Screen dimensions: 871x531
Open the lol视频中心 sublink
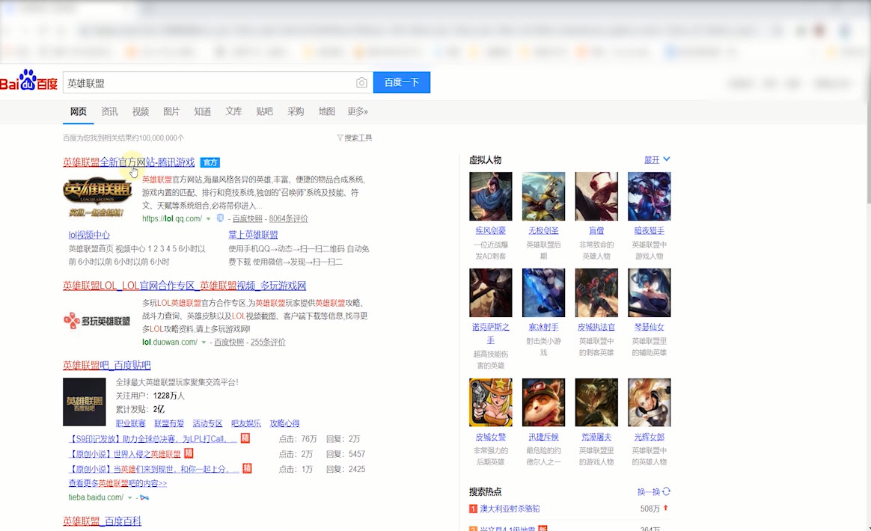point(89,235)
